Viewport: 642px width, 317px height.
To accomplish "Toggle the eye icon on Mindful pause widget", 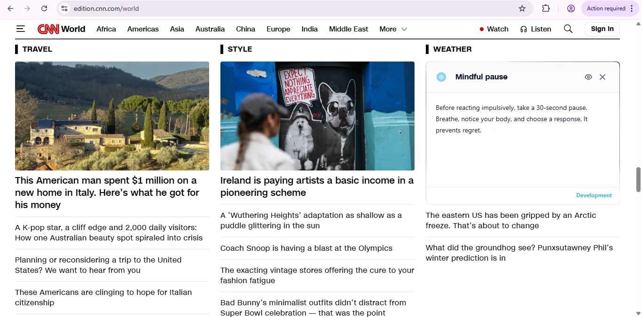I will 588,77.
